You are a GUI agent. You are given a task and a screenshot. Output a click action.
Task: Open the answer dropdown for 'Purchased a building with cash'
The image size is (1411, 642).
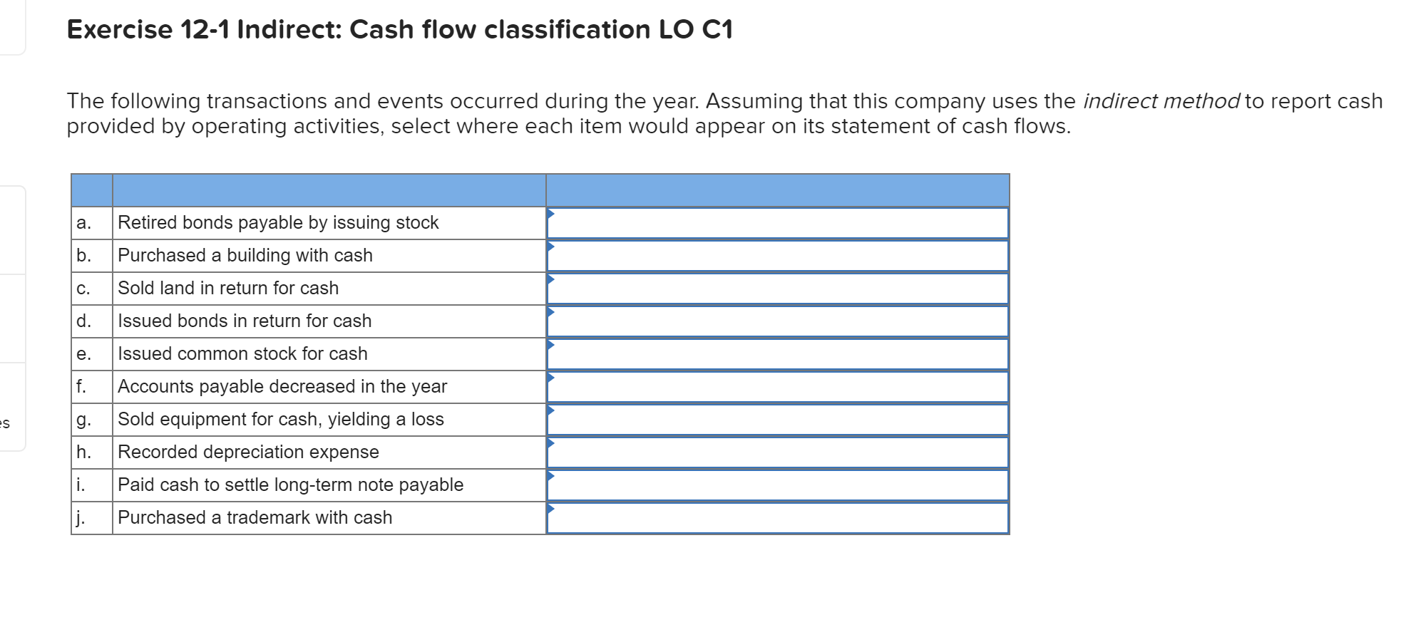tap(777, 255)
